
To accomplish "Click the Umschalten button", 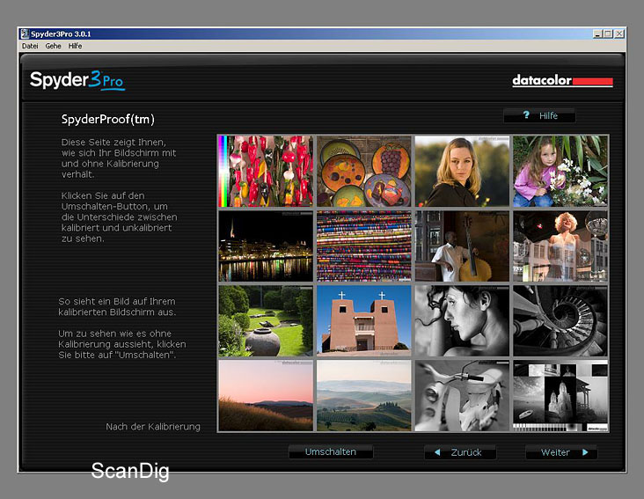I will (x=331, y=451).
